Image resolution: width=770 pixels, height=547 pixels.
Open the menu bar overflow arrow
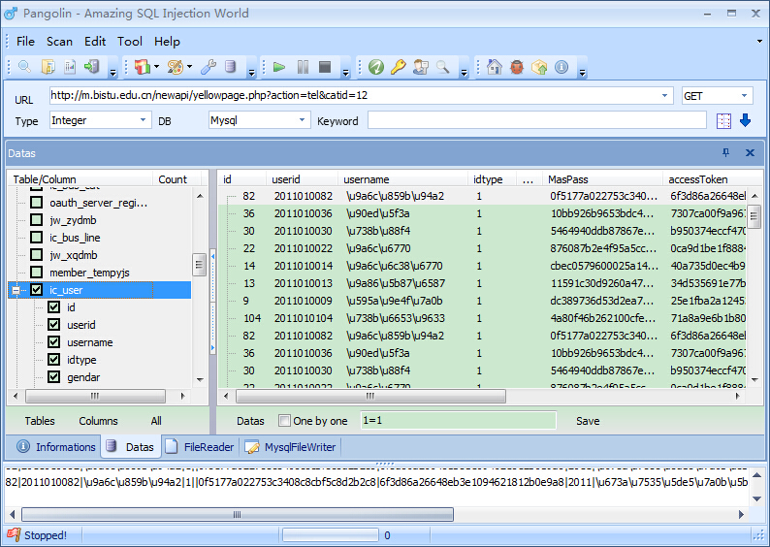point(759,42)
